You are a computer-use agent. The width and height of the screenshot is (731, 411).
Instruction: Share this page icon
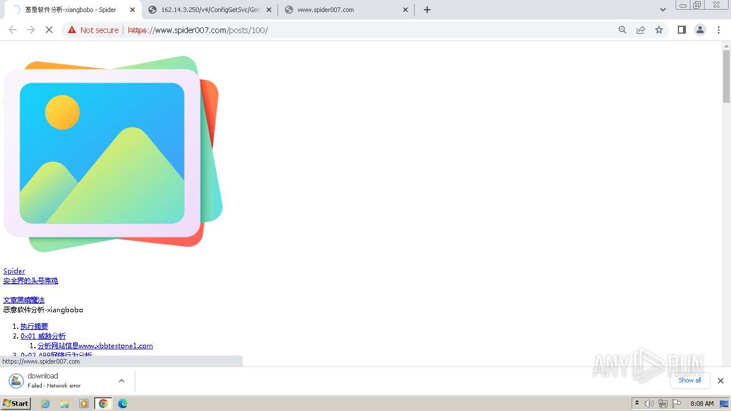pos(641,30)
